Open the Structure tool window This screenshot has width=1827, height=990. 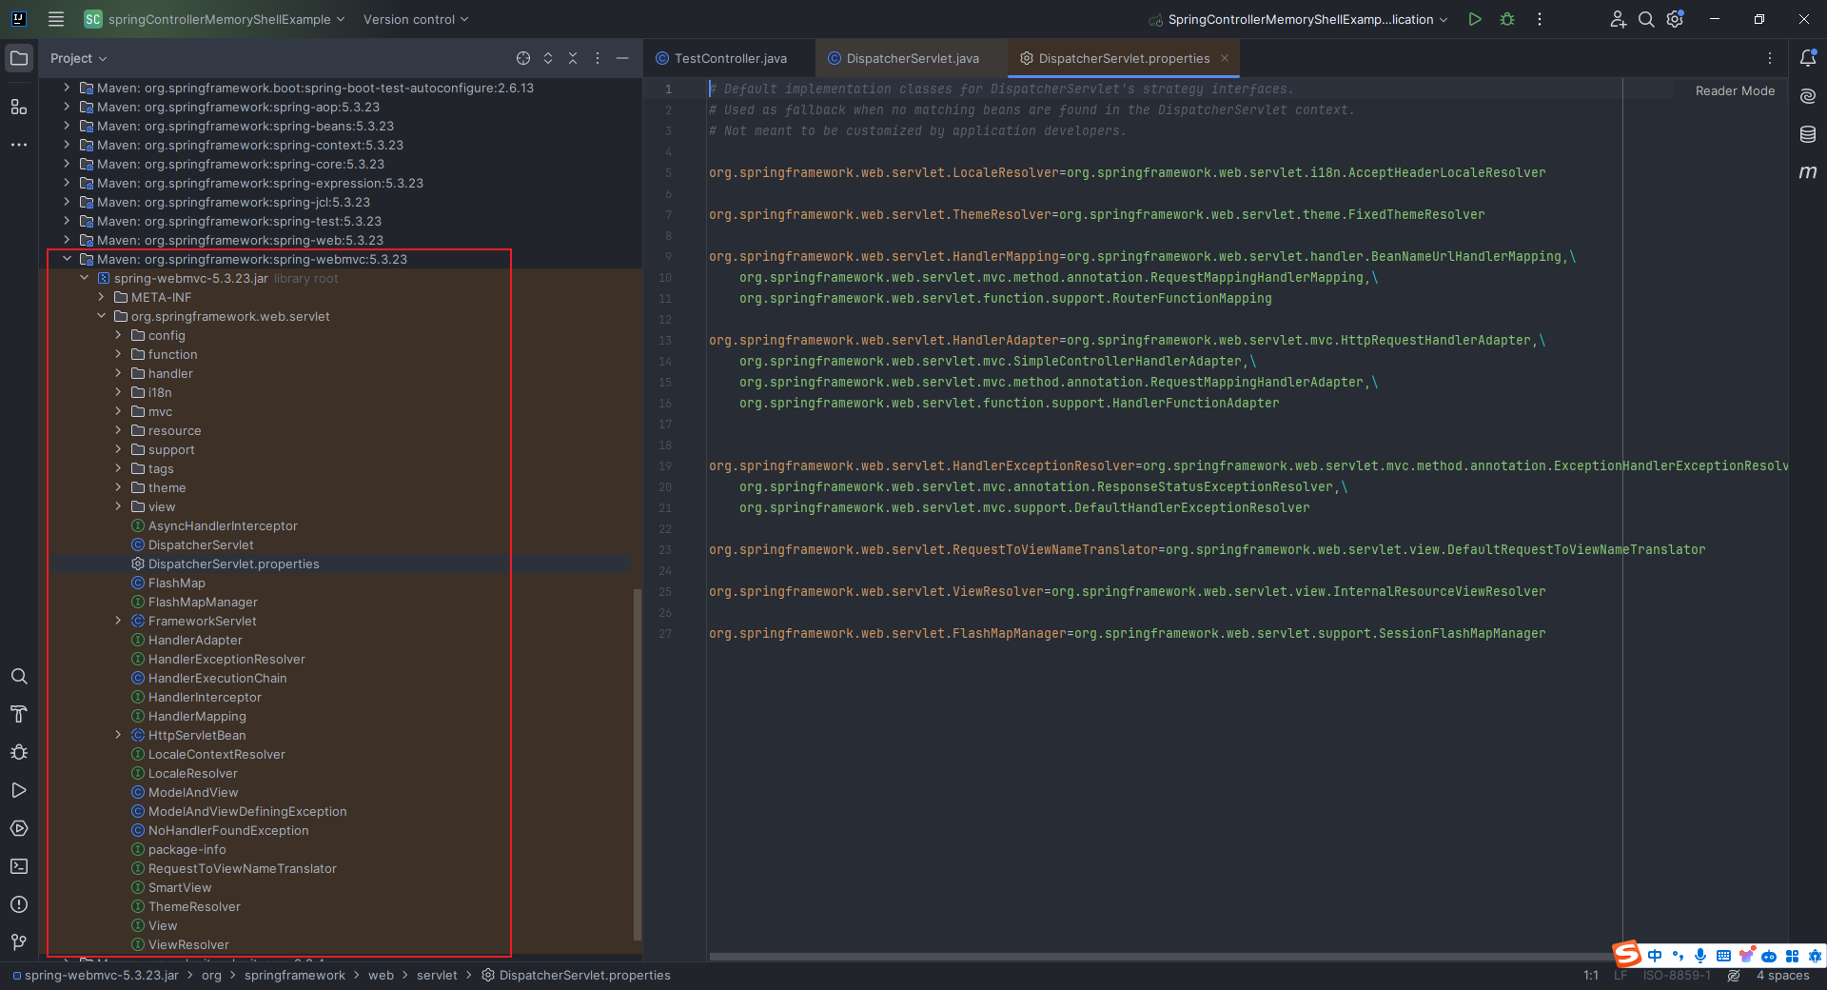coord(19,107)
